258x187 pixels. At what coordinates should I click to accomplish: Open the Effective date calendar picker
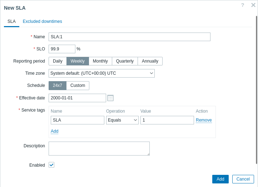click(110, 98)
